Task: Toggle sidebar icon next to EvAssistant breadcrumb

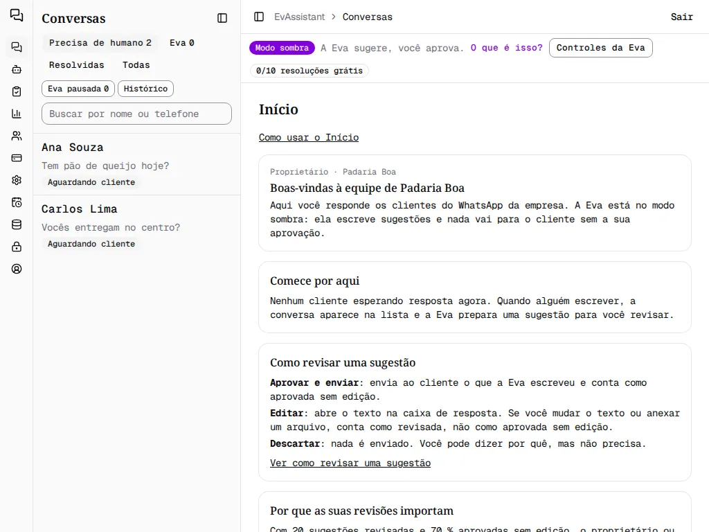Action: (259, 17)
